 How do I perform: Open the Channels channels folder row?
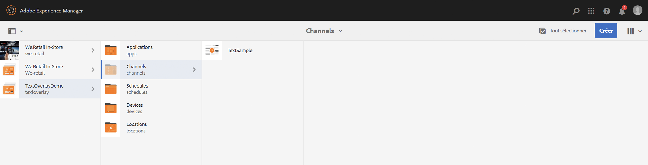coord(152,70)
